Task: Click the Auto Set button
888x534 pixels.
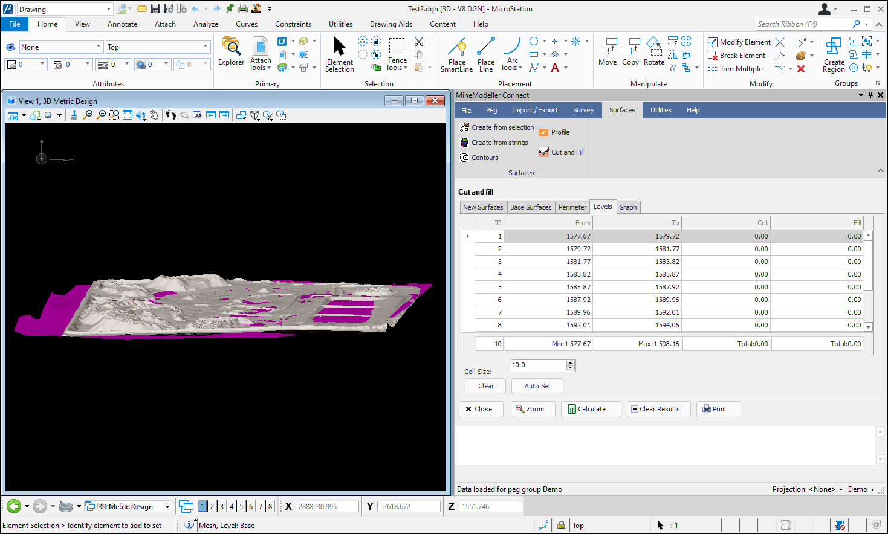Action: click(537, 386)
